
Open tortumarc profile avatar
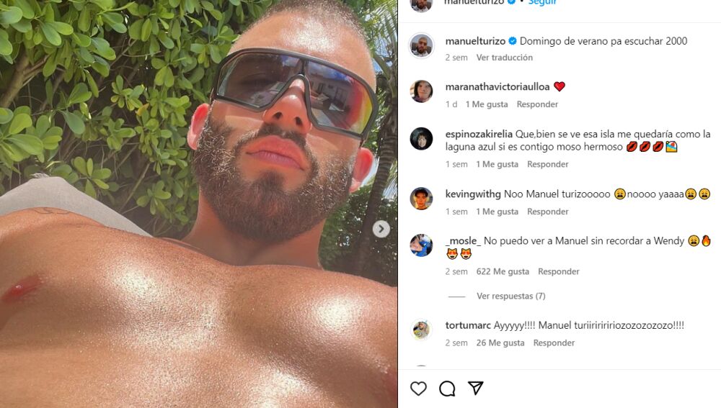tap(421, 330)
